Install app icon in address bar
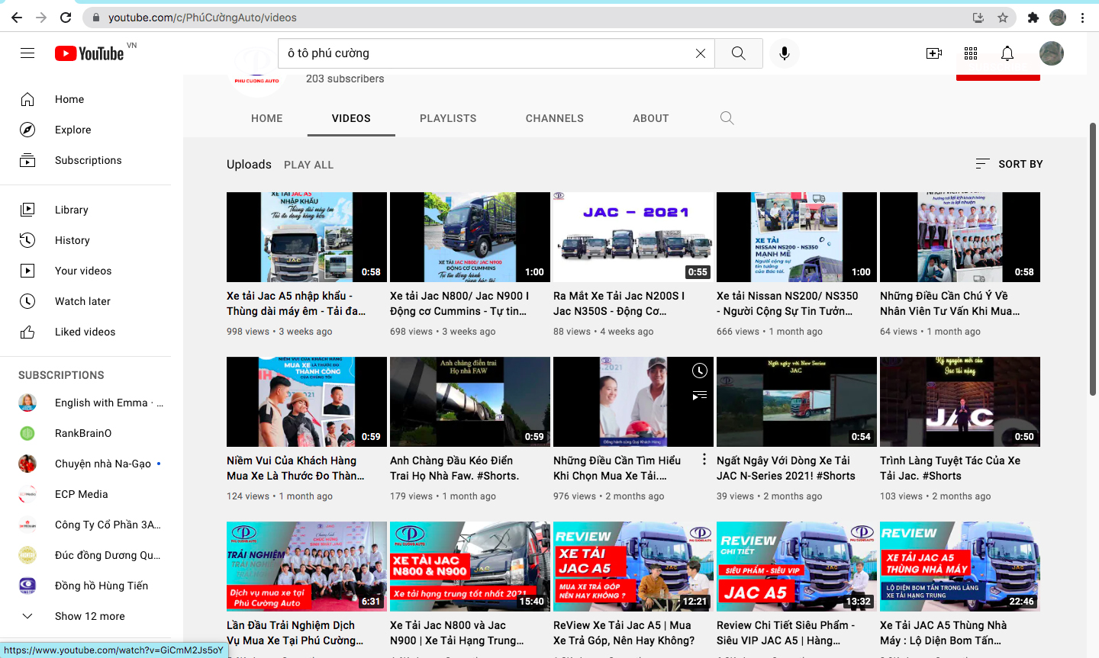The height and width of the screenshot is (658, 1099). coord(978,18)
